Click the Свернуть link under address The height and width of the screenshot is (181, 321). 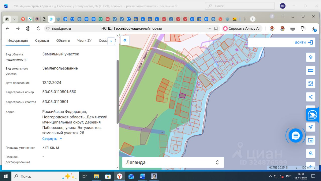(49, 139)
